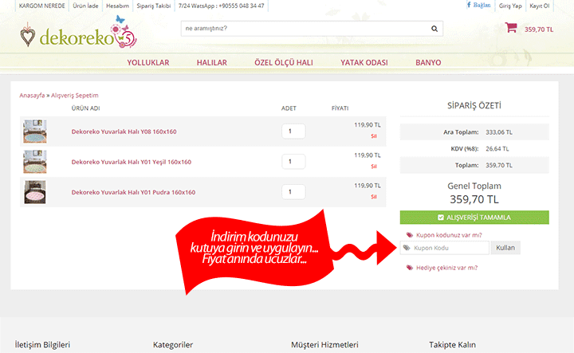Click Hediye çekiniz var mı? link
Viewport: 574px width, 353px height.
pos(446,268)
